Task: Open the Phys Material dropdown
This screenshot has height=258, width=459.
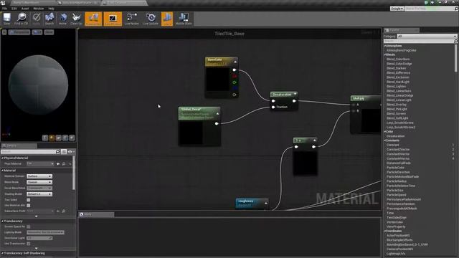Action: [x=40, y=164]
